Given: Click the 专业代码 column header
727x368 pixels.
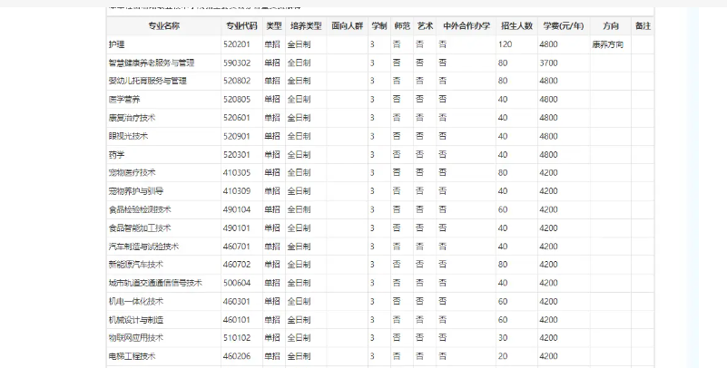Looking at the screenshot, I should click(241, 26).
